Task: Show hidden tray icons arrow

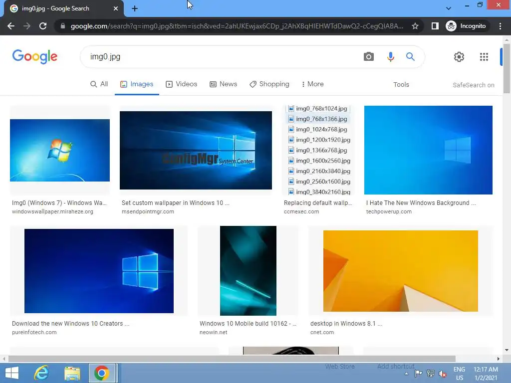Action: [406, 374]
